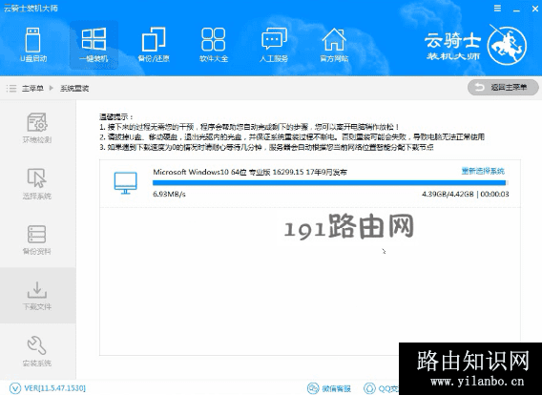Click the 温馨提示 heading
Image resolution: width=542 pixels, height=395 pixels.
coord(116,116)
